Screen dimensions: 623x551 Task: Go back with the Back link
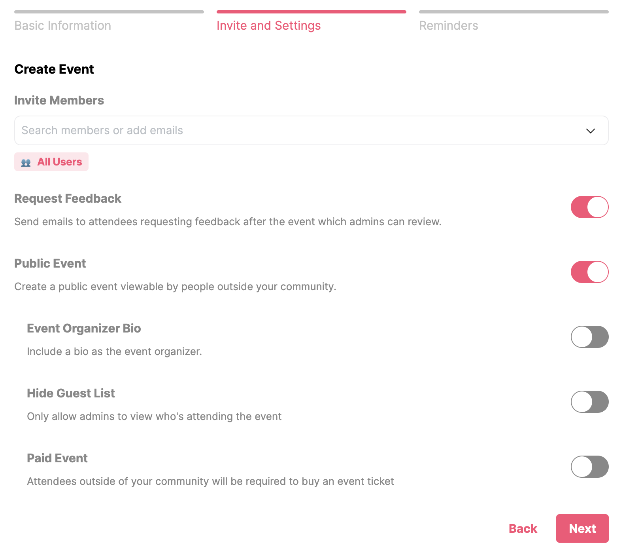click(x=523, y=528)
